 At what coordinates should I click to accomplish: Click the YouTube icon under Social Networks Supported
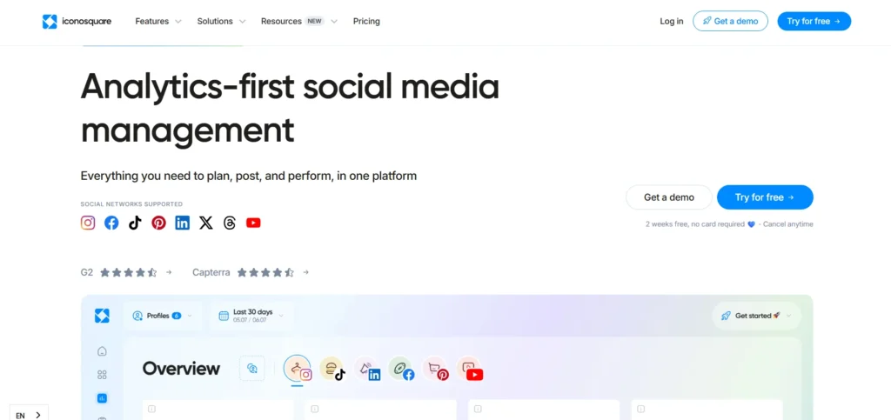coord(253,223)
